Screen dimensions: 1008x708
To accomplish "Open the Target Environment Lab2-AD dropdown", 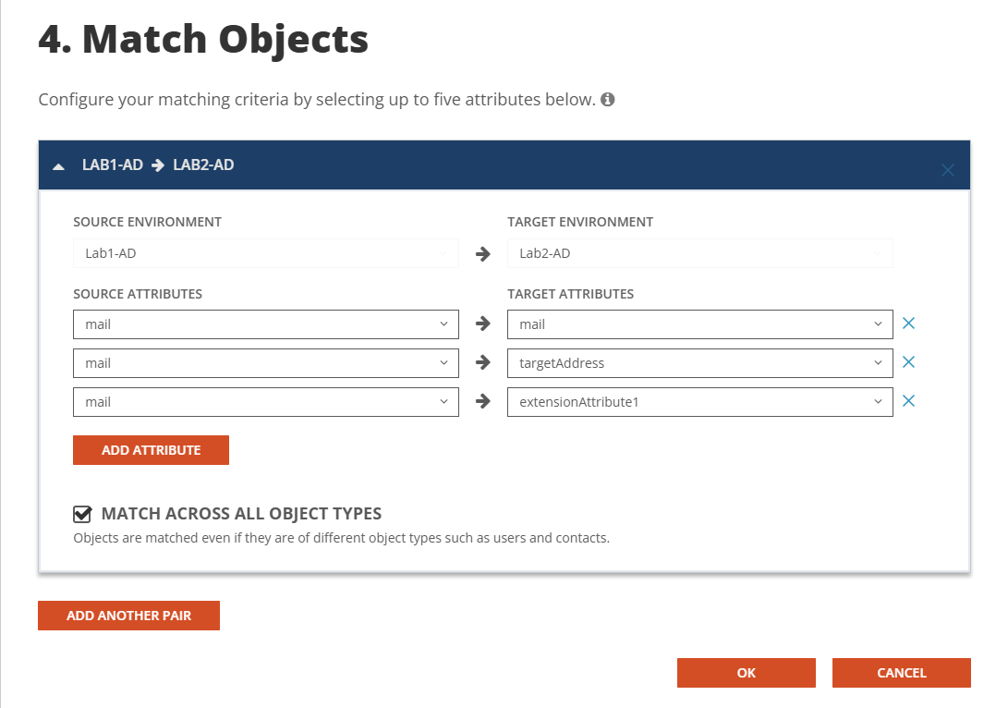I will pyautogui.click(x=699, y=253).
